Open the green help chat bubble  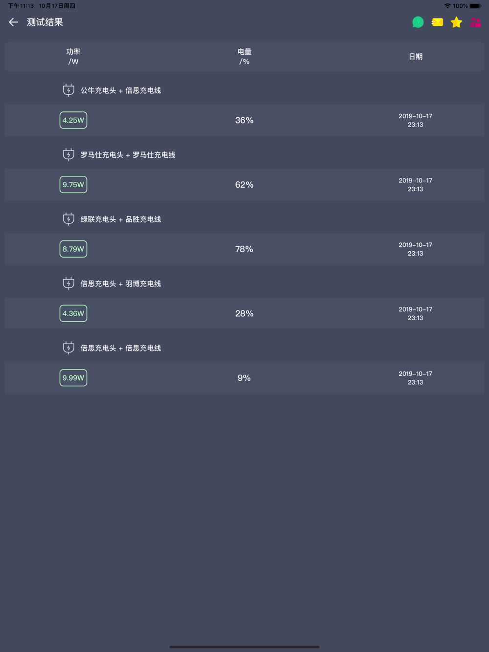418,22
